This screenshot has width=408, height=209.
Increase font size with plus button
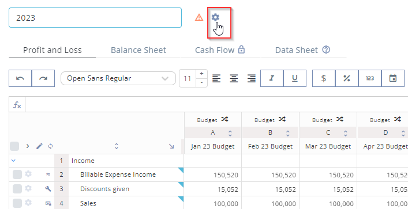click(201, 74)
